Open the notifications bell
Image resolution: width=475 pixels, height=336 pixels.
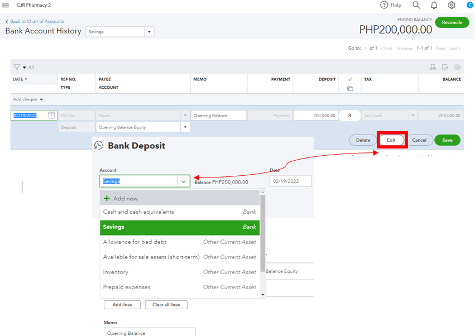pyautogui.click(x=434, y=5)
